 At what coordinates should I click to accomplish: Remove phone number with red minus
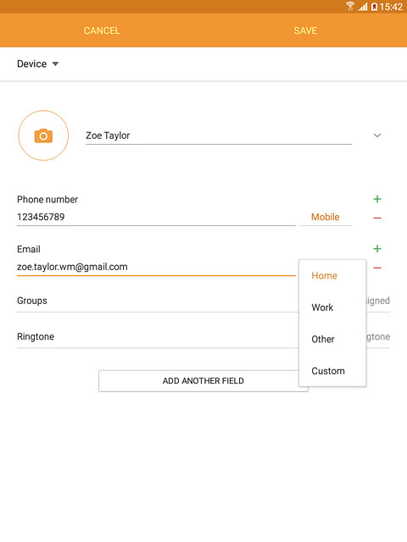pos(377,218)
